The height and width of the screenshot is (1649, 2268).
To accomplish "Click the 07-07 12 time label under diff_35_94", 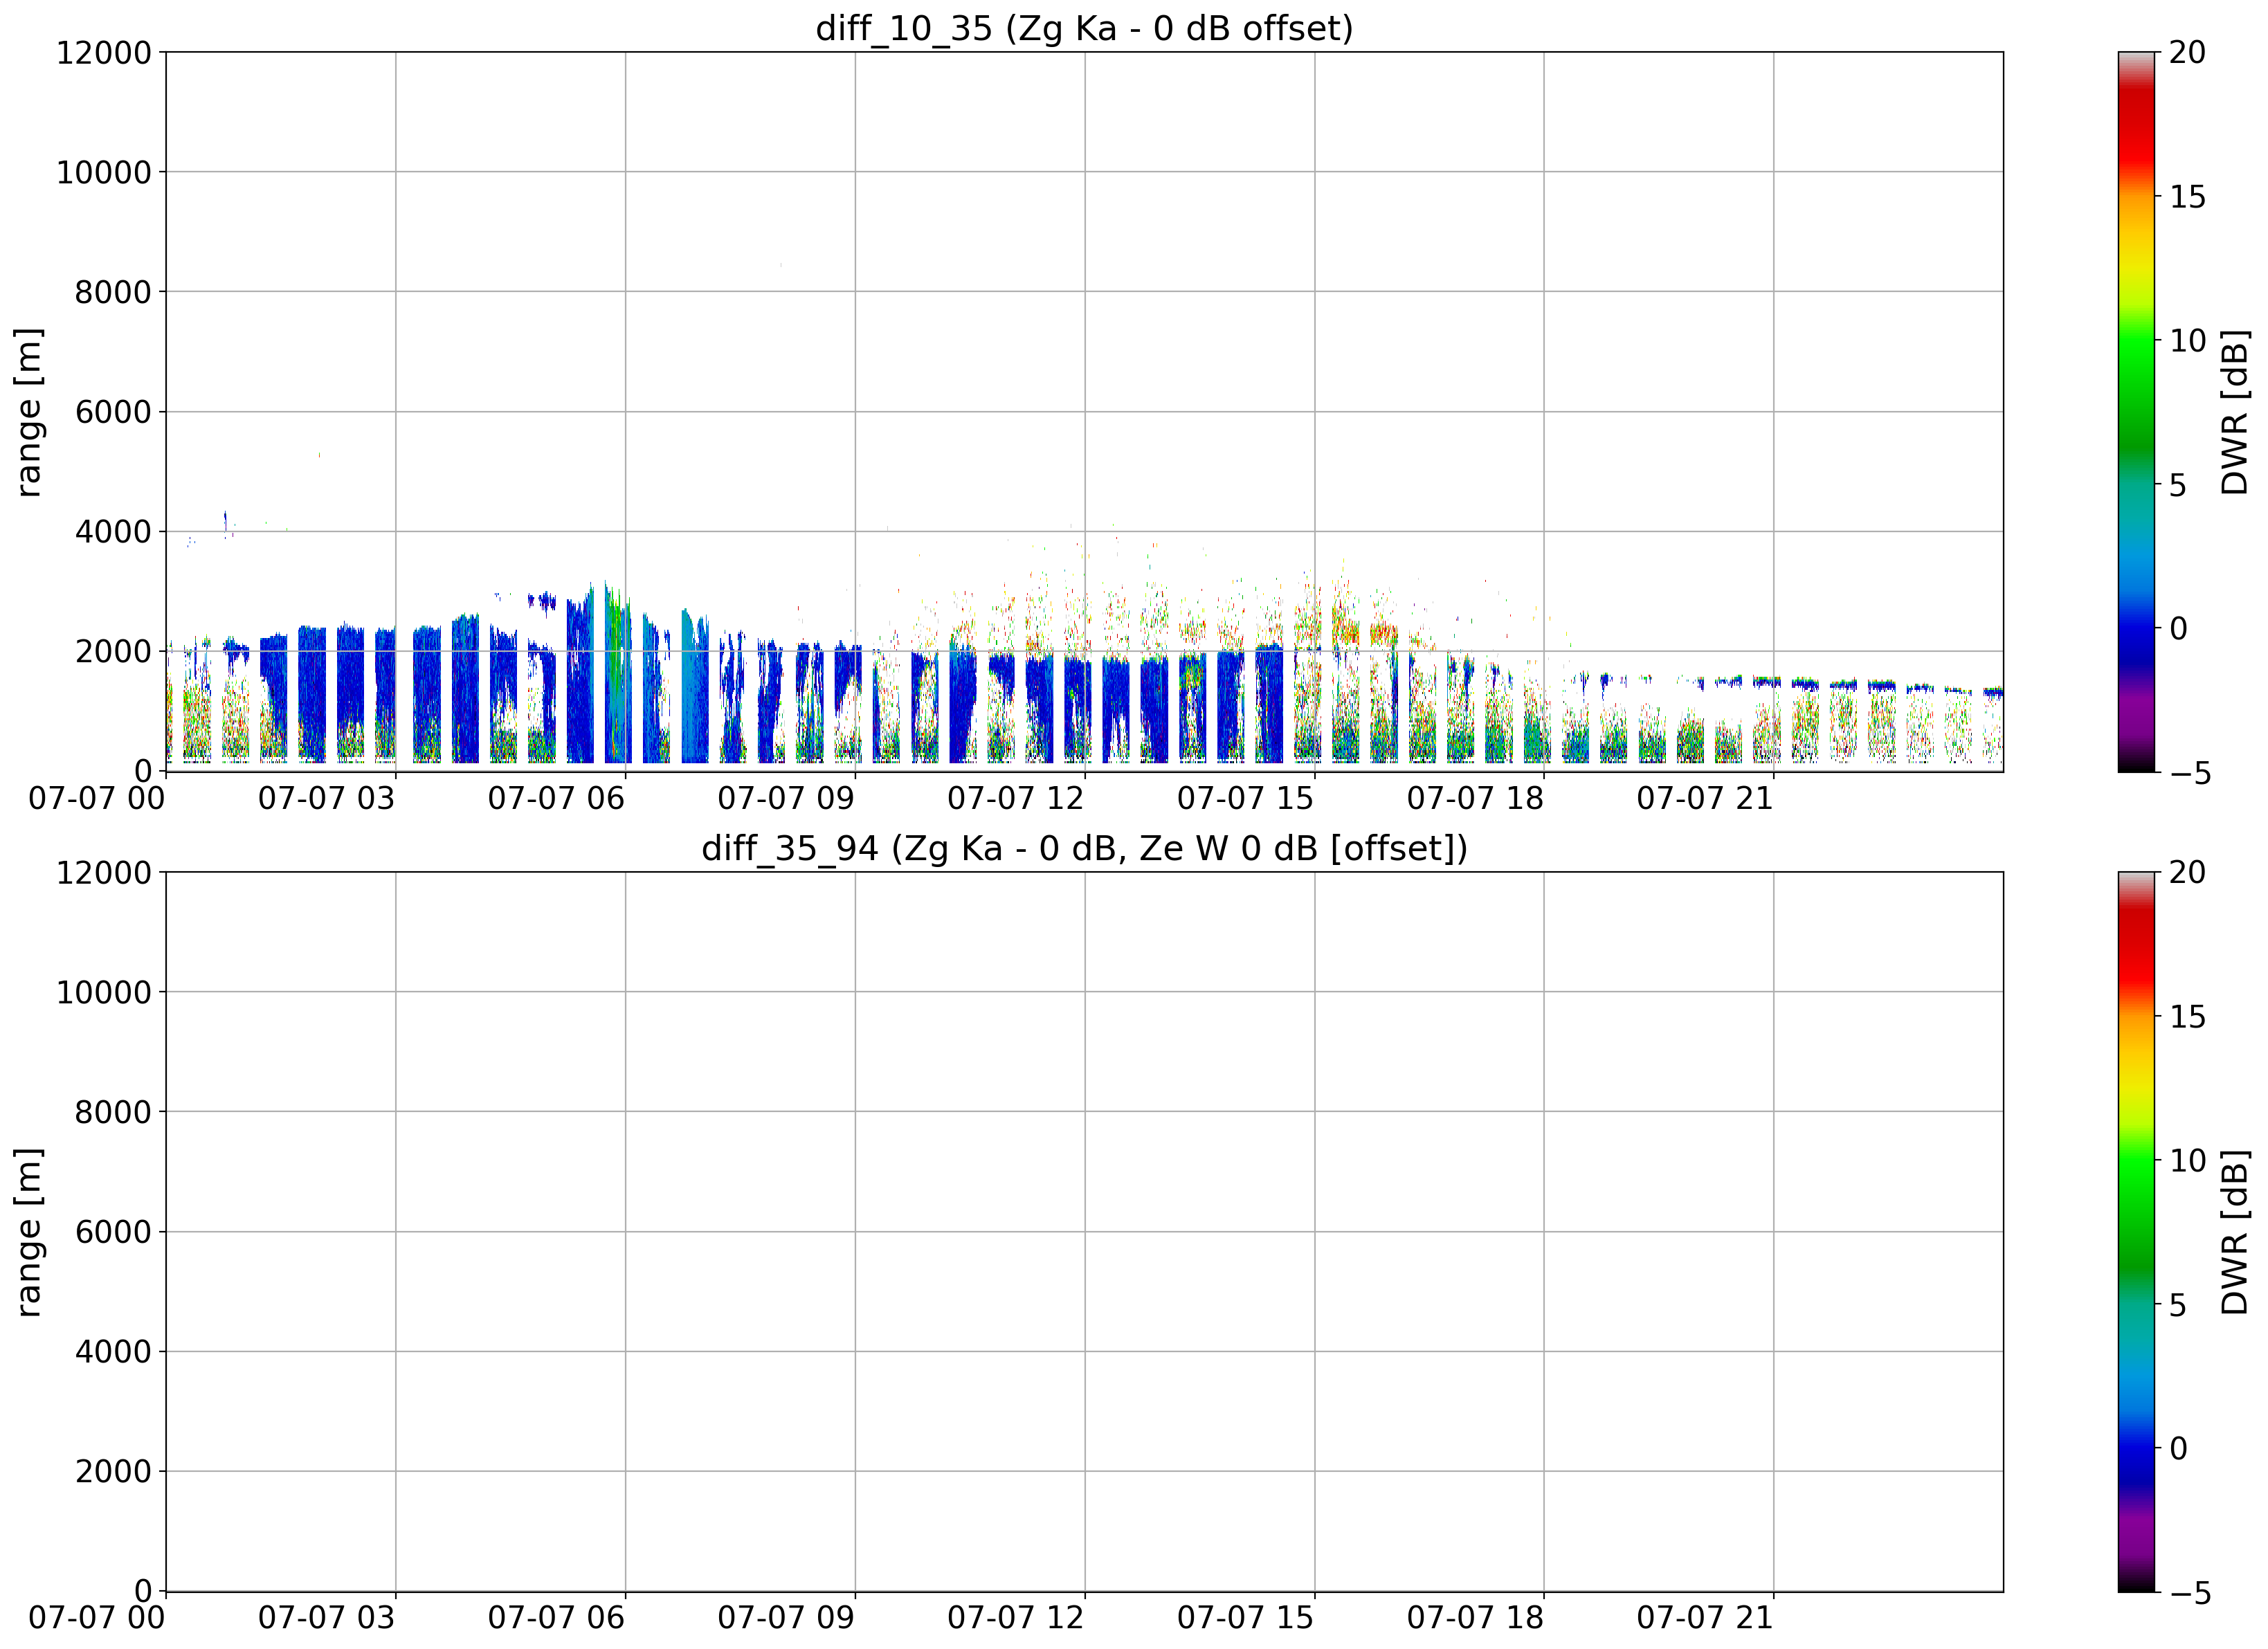I will point(1016,1619).
